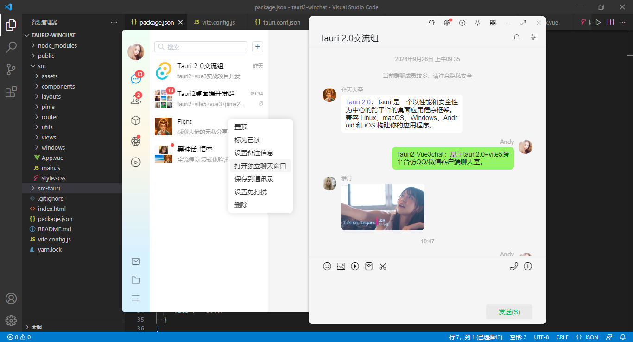The width and height of the screenshot is (633, 342).
Task: Open the contacts icon in chat sidebar
Action: tap(135, 100)
